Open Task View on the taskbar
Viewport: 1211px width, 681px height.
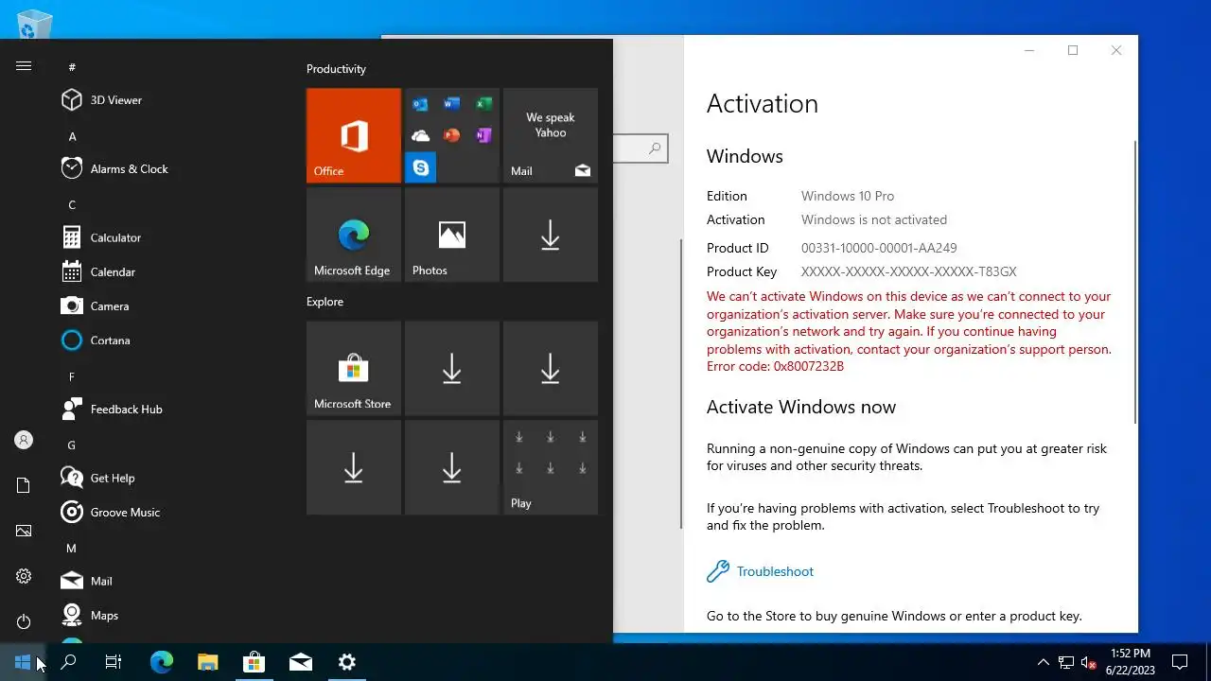tap(114, 662)
